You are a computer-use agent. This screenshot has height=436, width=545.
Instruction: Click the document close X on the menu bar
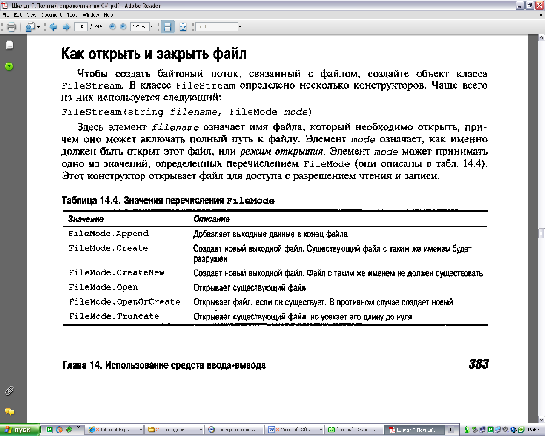point(541,15)
